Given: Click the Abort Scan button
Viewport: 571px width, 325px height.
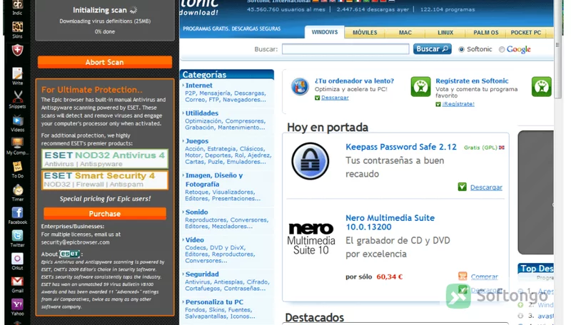Looking at the screenshot, I should pyautogui.click(x=105, y=62).
